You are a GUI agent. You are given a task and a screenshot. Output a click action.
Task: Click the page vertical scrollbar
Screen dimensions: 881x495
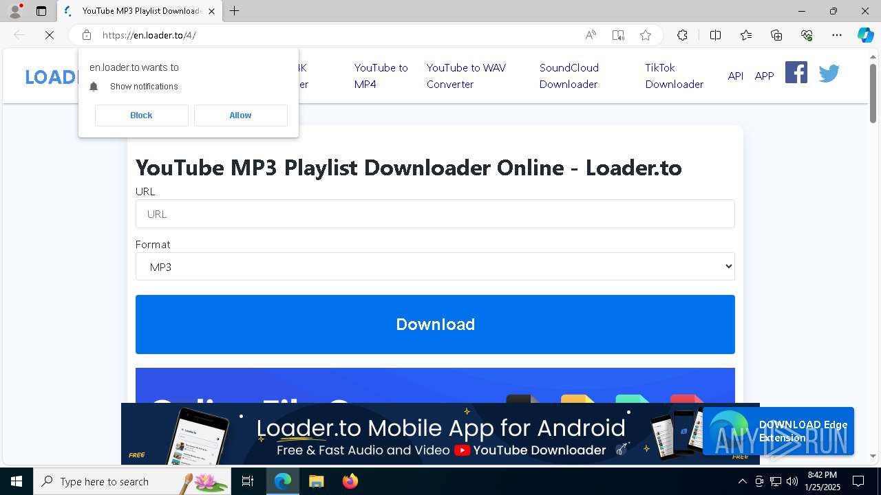[873, 254]
